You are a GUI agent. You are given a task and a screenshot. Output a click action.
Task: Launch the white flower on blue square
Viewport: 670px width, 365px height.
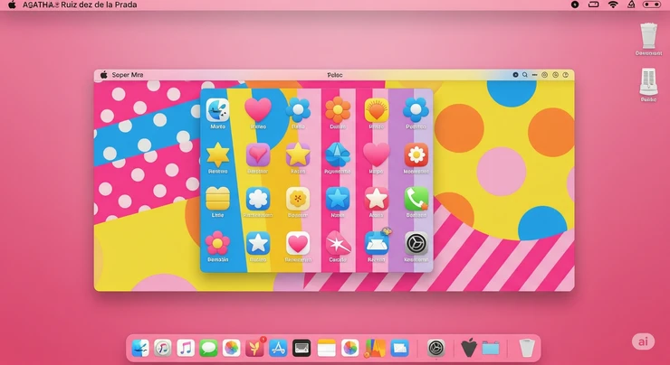[x=258, y=199]
